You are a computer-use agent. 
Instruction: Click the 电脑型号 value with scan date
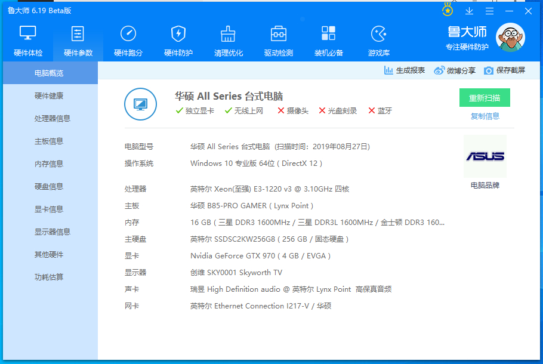[280, 147]
